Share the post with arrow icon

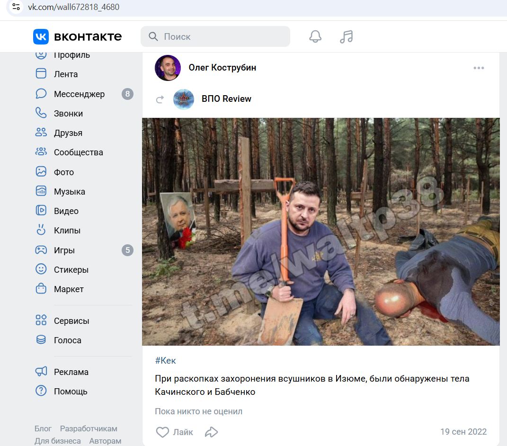[x=211, y=432]
